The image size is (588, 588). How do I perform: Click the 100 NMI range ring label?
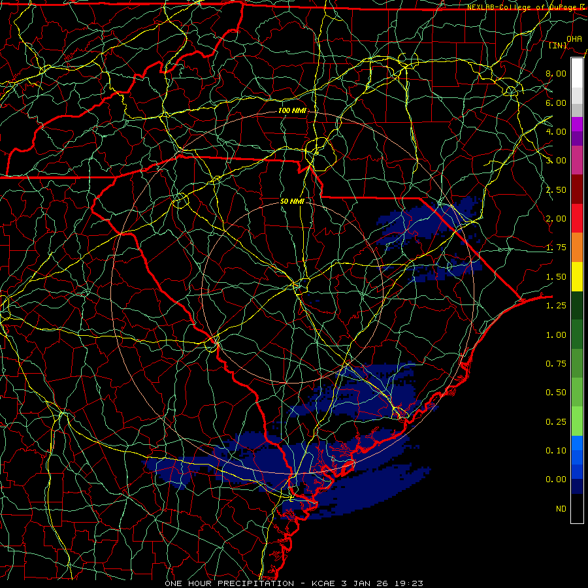(x=292, y=110)
